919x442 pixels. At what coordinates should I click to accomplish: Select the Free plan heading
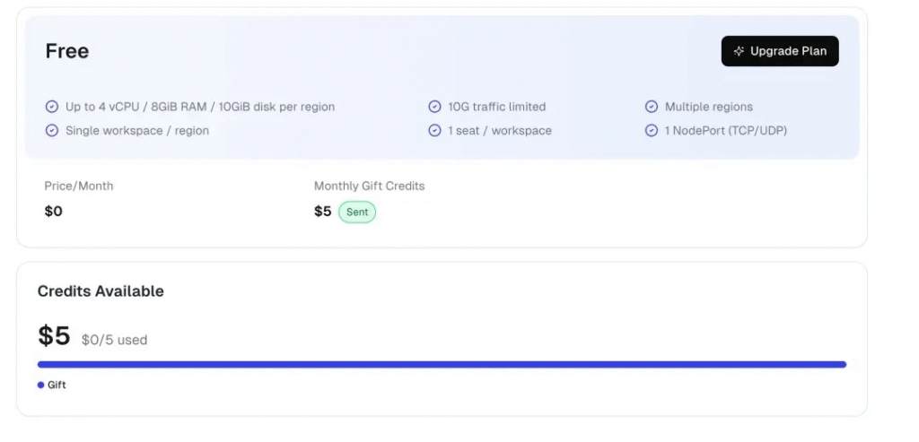[x=67, y=51]
